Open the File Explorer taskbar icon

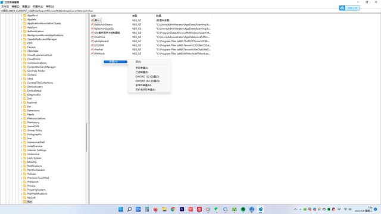pyautogui.click(x=164, y=209)
